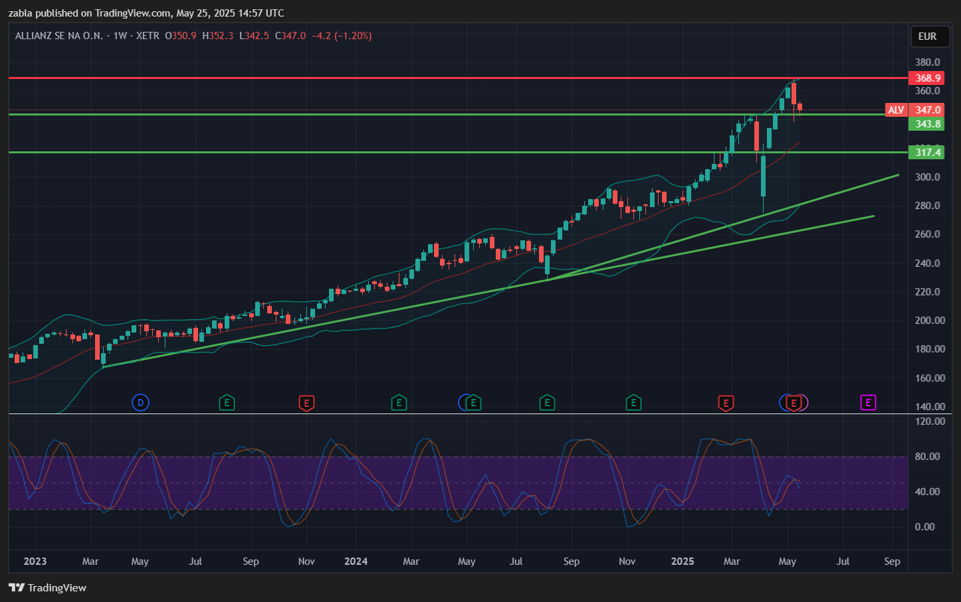The image size is (961, 602).
Task: Click the 80.00 indicator scale label
Action: click(927, 457)
